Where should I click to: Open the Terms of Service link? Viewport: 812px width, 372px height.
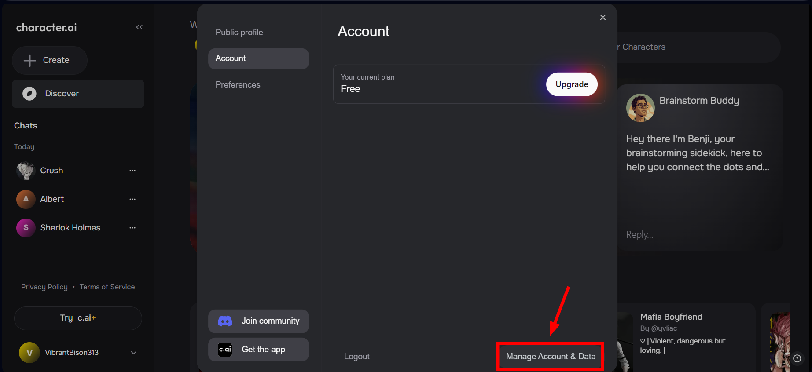107,287
